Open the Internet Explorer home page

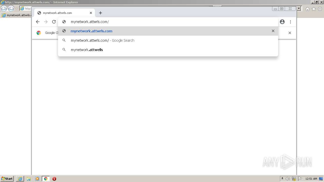click(x=307, y=9)
